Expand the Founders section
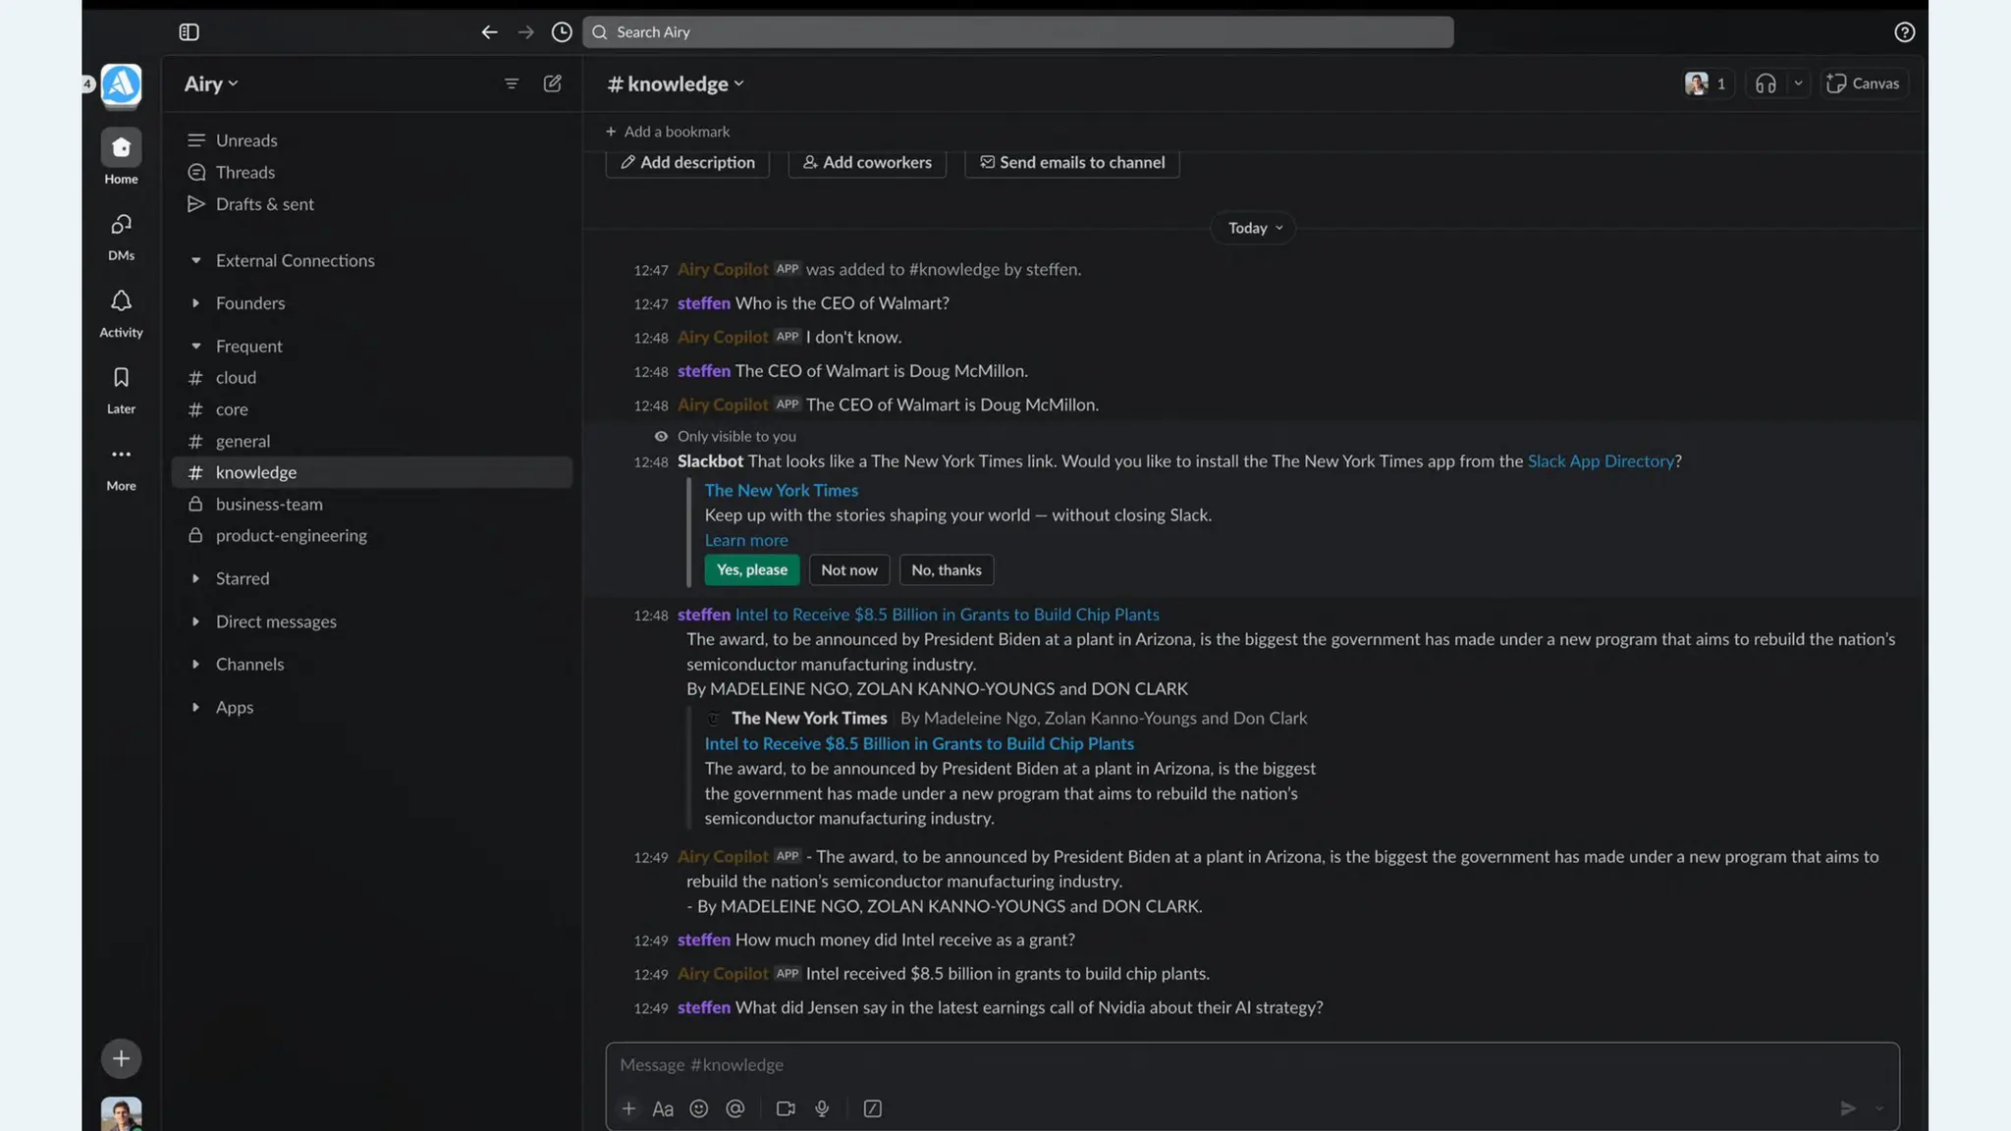The image size is (2011, 1131). pos(195,303)
